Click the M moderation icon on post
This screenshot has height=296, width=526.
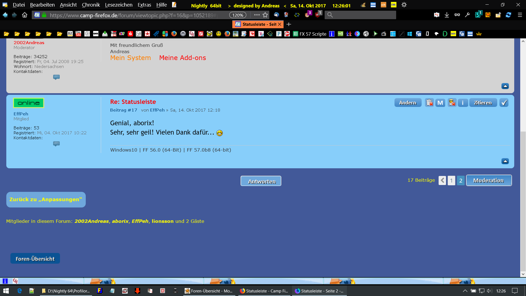(x=440, y=103)
